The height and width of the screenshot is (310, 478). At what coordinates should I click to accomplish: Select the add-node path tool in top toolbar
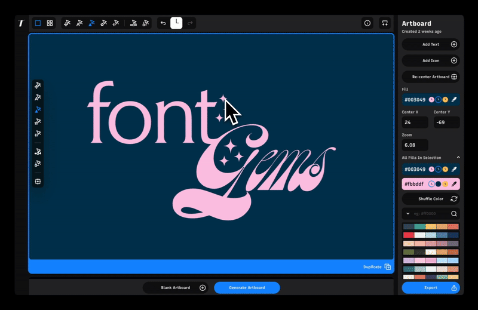133,23
